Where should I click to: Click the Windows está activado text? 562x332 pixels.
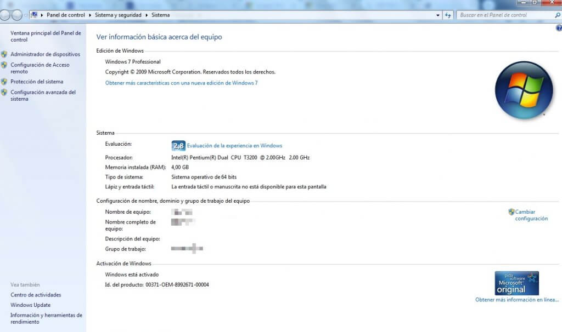132,274
